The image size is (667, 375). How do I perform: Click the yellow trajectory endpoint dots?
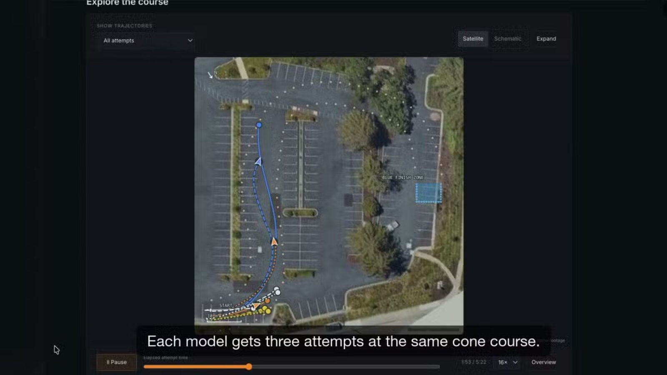[x=266, y=310]
